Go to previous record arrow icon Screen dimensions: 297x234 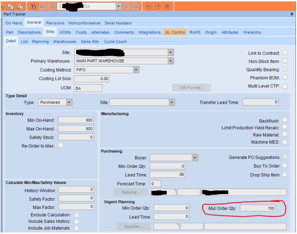pos(51,7)
